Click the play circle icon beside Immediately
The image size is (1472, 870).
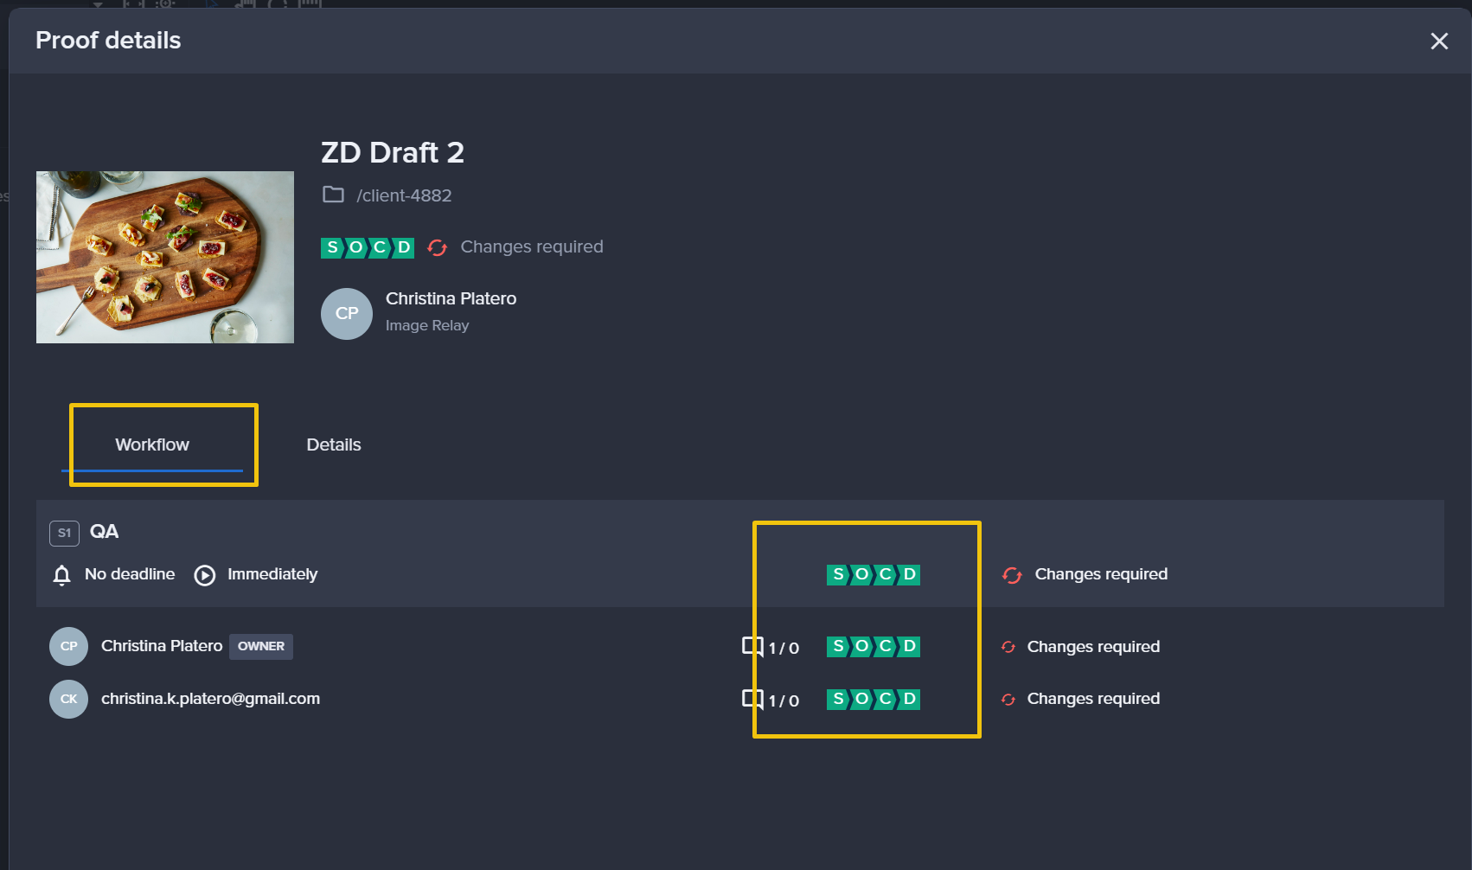point(205,575)
